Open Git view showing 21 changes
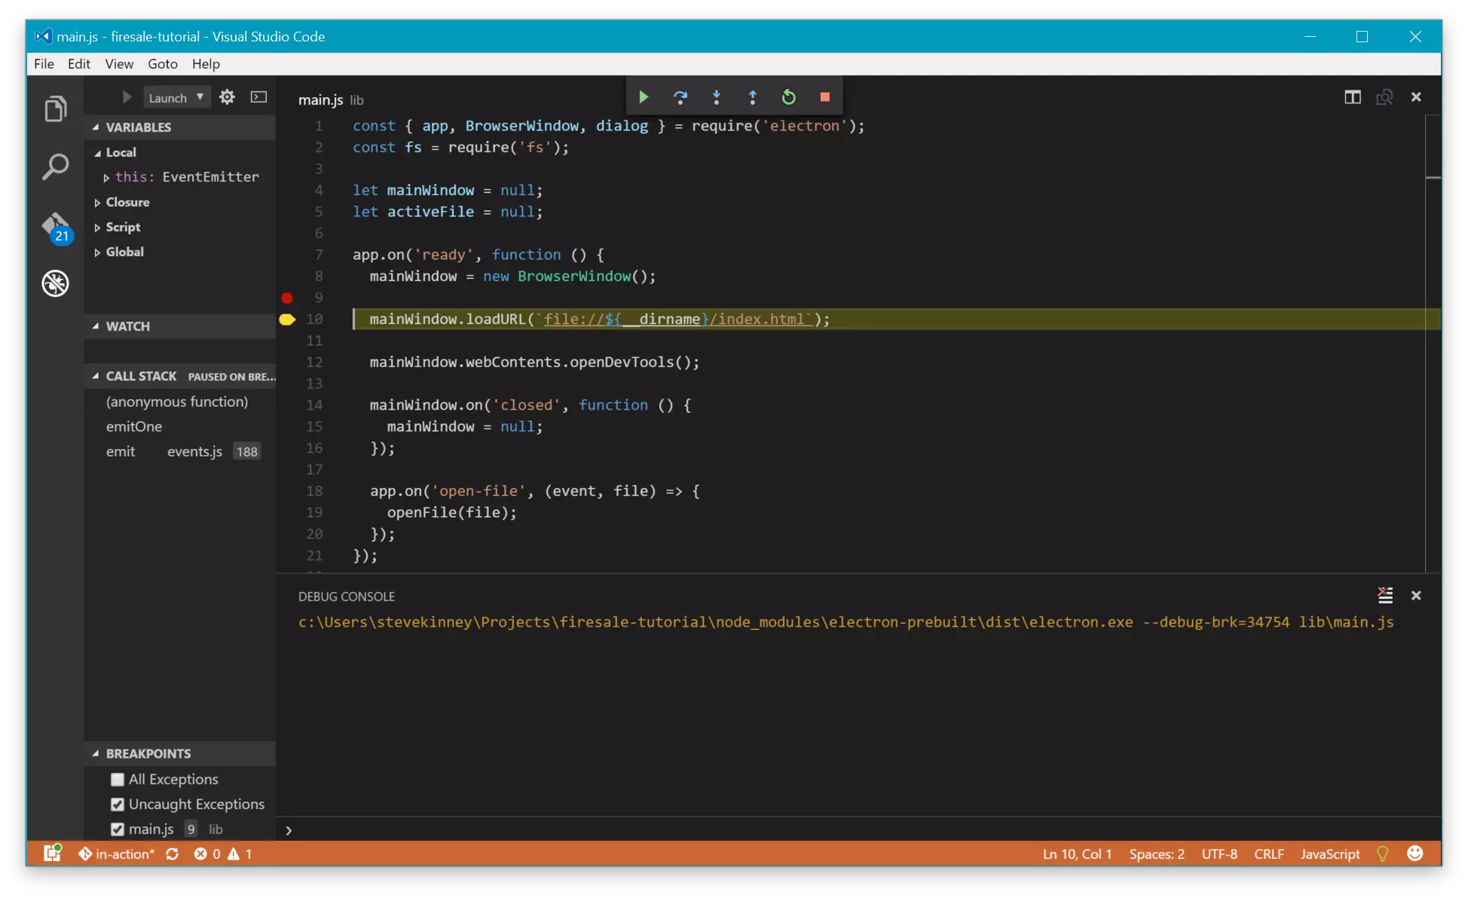 pos(55,226)
